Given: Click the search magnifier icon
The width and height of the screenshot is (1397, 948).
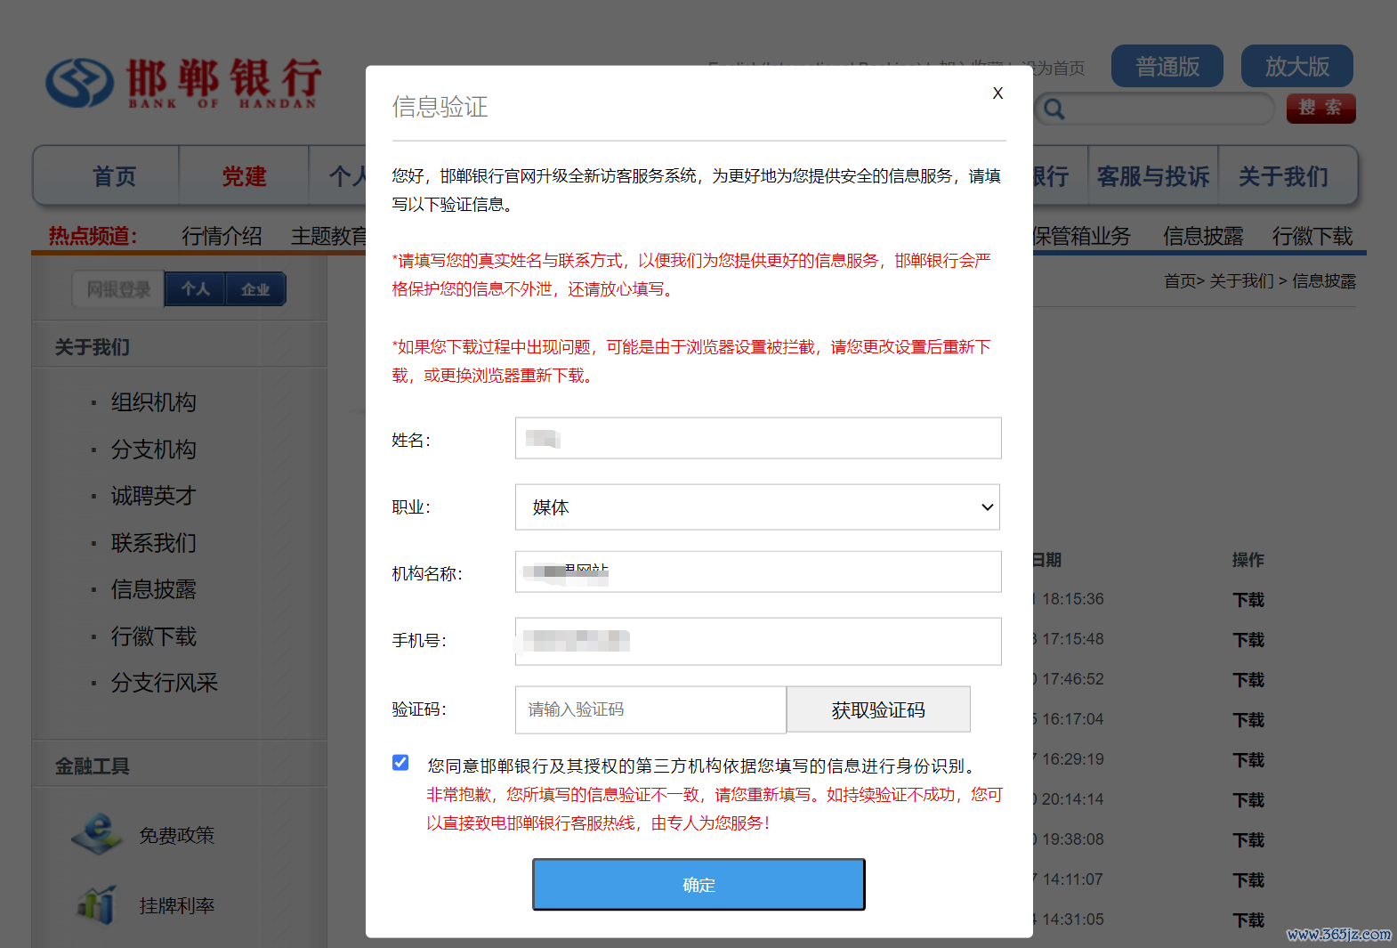Looking at the screenshot, I should click(x=1054, y=109).
